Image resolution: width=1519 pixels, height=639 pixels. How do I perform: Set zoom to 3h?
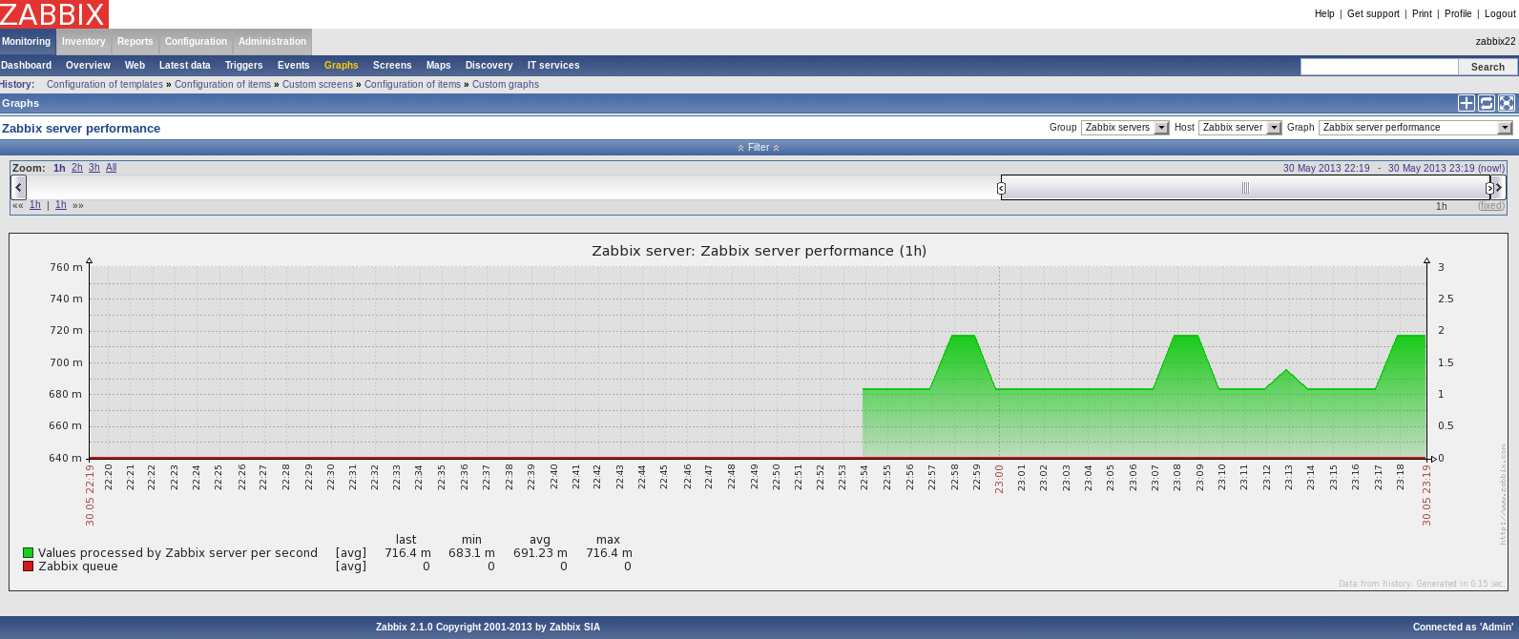tap(94, 168)
